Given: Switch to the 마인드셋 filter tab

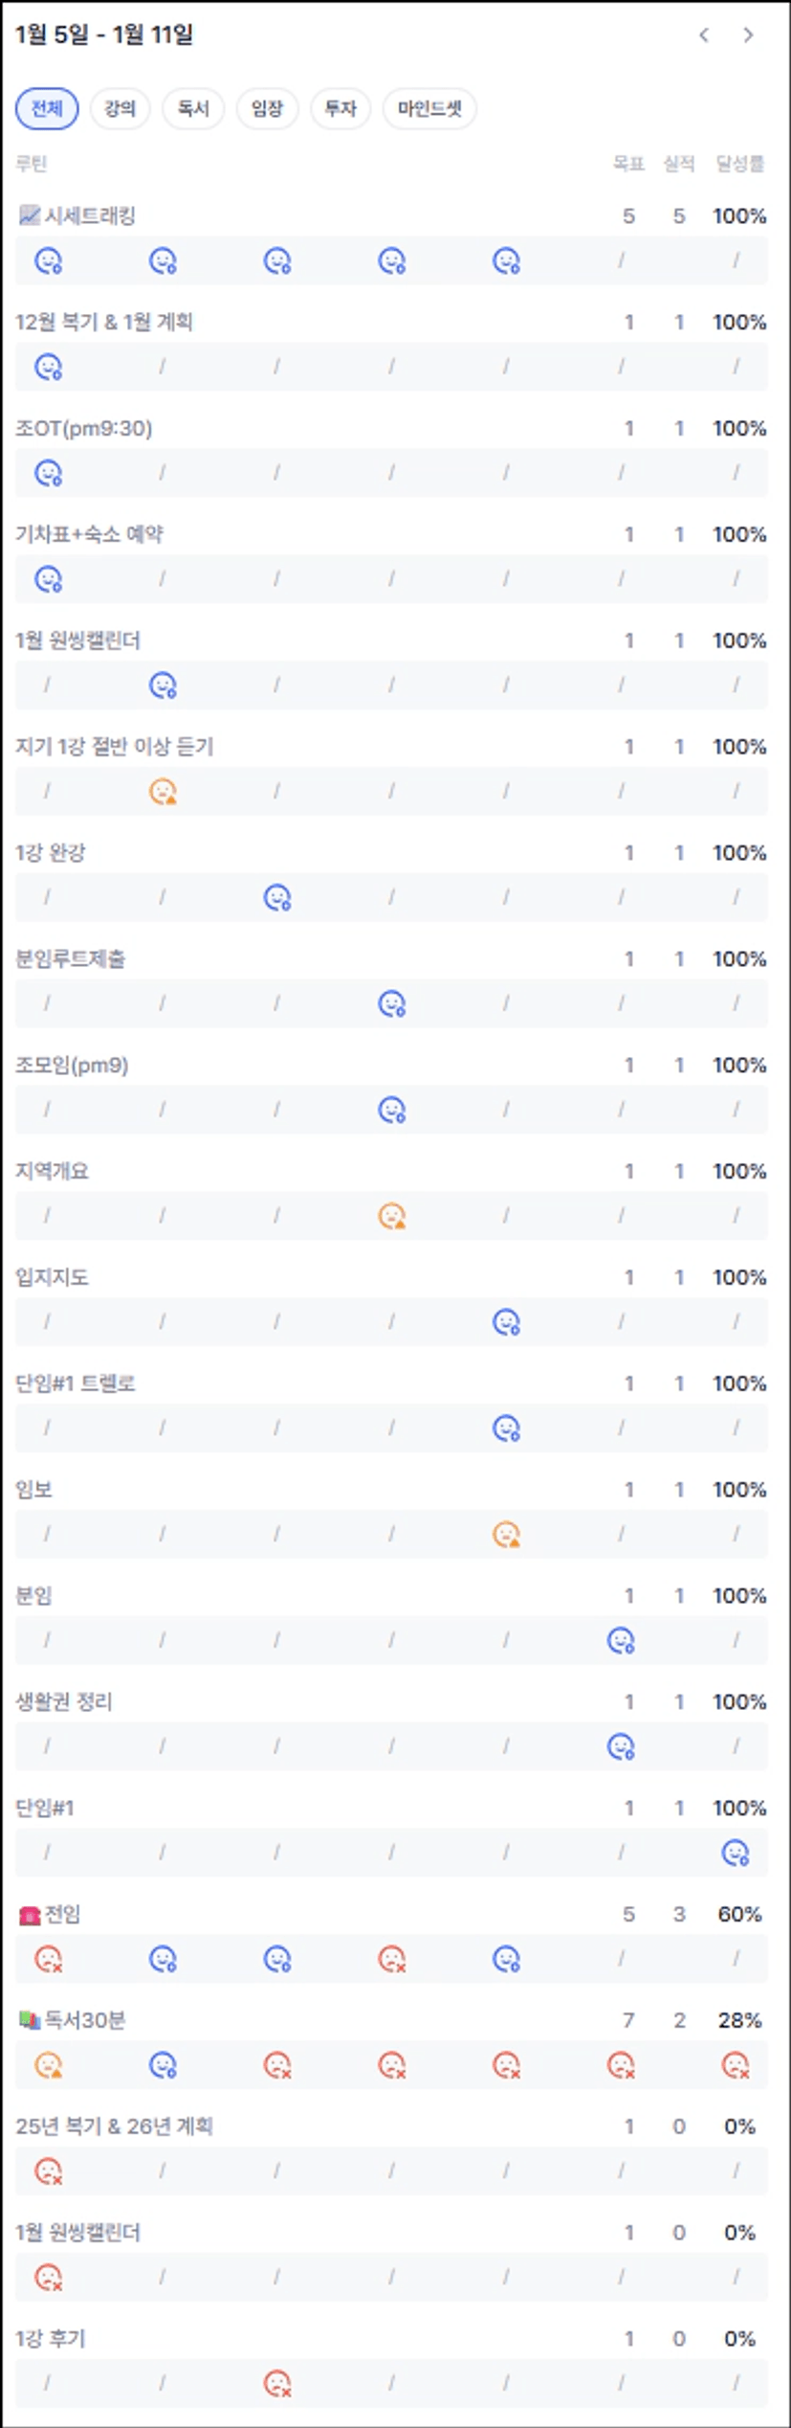Looking at the screenshot, I should [x=429, y=108].
